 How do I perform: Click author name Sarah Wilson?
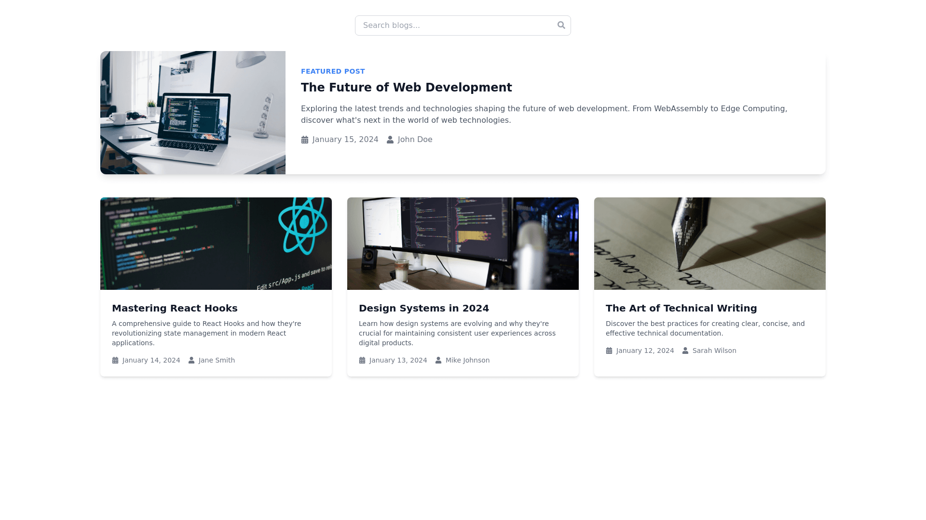(x=714, y=351)
